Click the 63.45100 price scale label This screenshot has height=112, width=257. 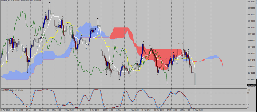[251, 21]
